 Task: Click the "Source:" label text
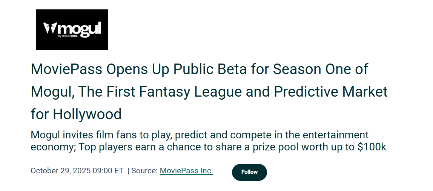pos(144,171)
